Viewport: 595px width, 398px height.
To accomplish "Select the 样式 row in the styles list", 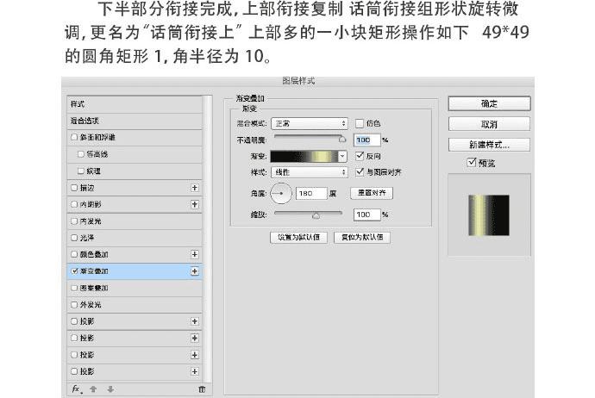I will pos(135,104).
